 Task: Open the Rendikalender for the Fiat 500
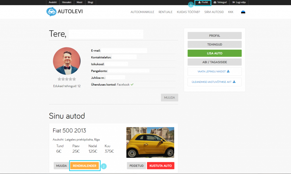(85, 165)
